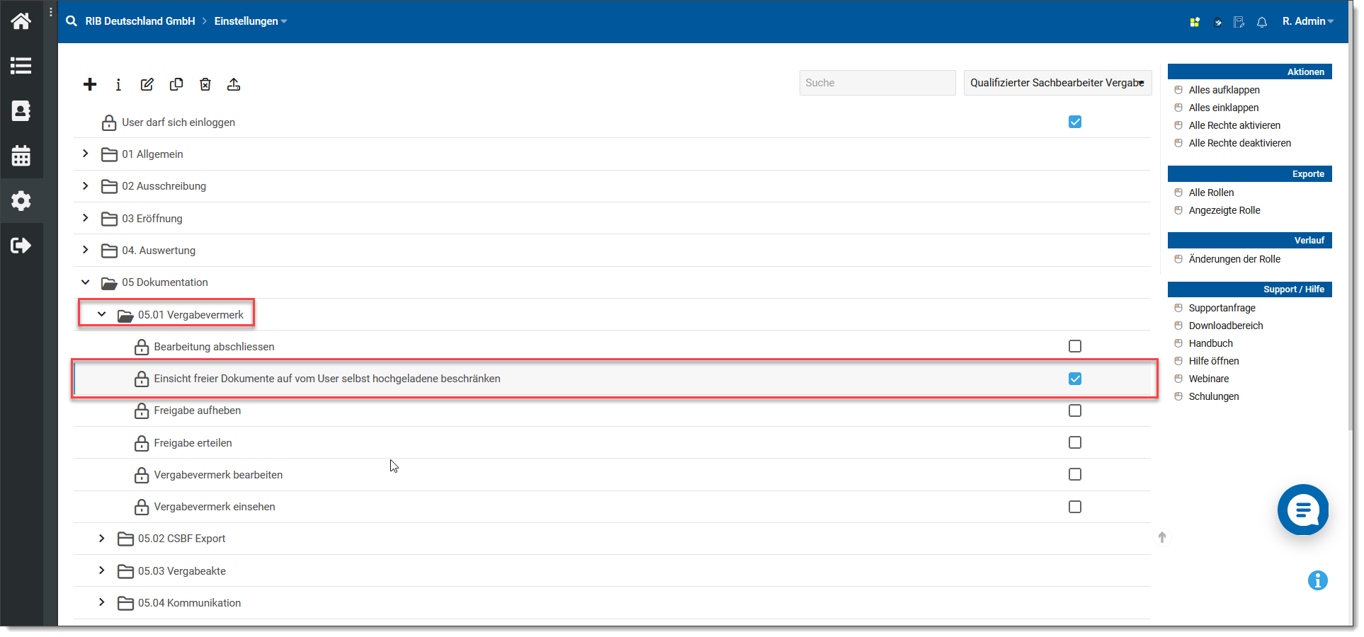
Task: Click the blue info circle button
Action: click(1318, 580)
